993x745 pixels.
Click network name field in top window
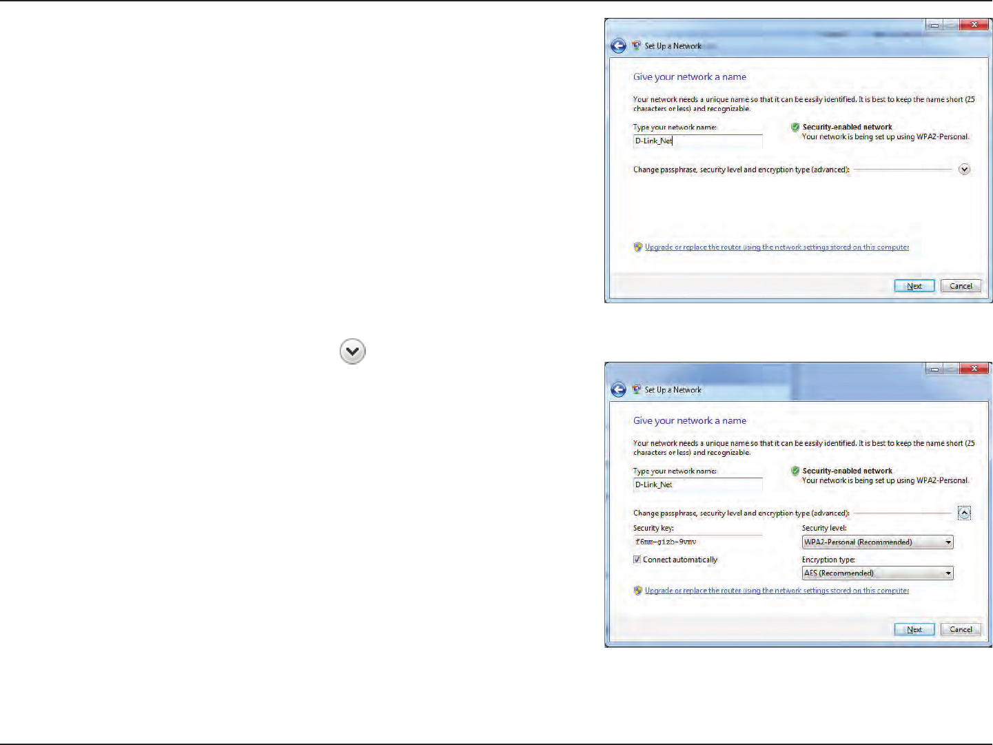[x=697, y=141]
